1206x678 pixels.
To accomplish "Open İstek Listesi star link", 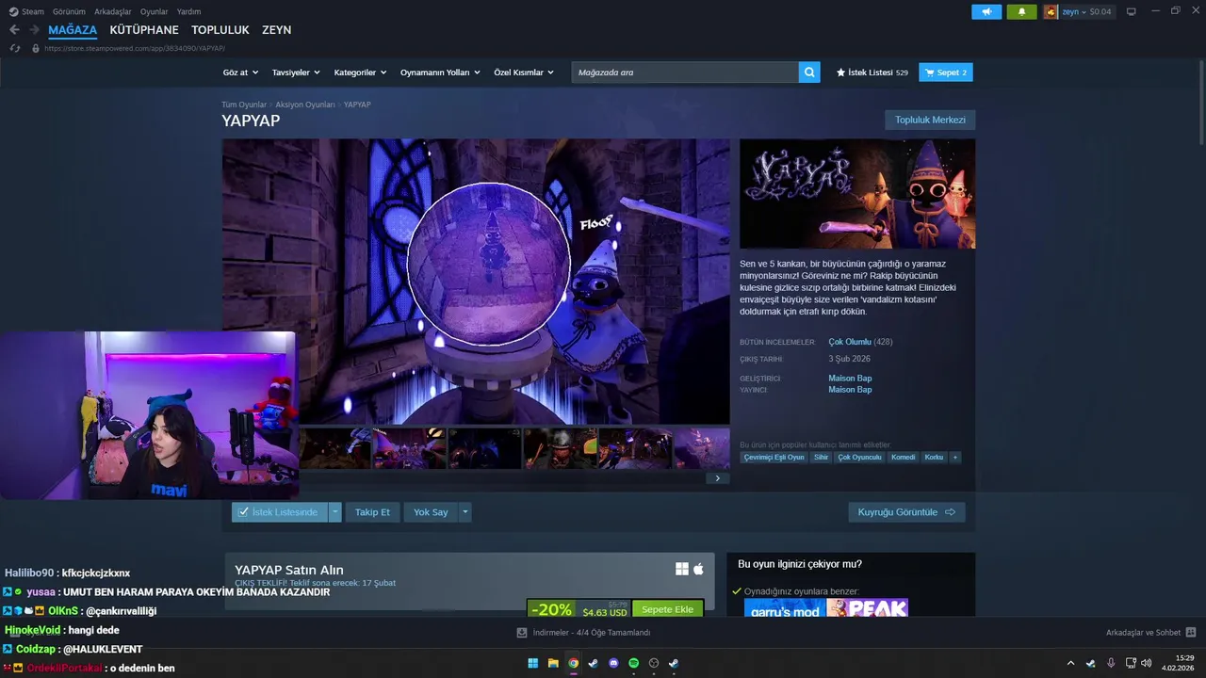I will click(872, 73).
